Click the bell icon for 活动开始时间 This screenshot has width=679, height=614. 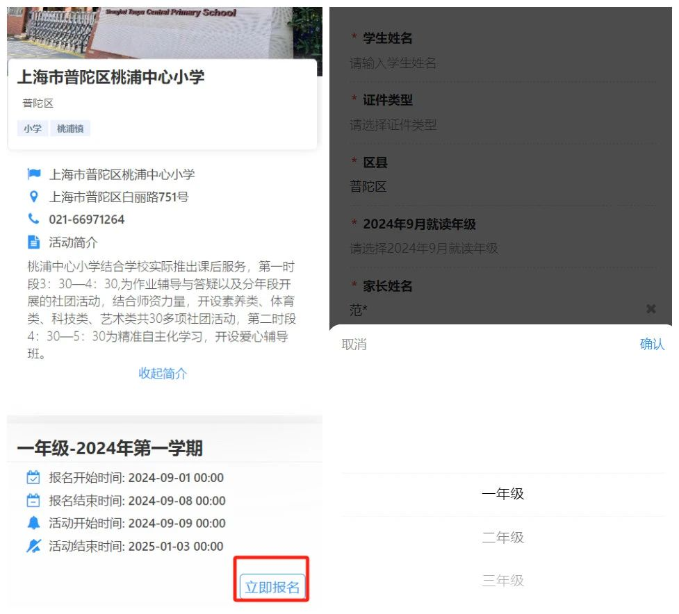33,523
